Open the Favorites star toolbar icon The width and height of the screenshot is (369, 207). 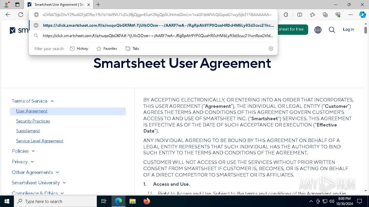[x=312, y=15]
